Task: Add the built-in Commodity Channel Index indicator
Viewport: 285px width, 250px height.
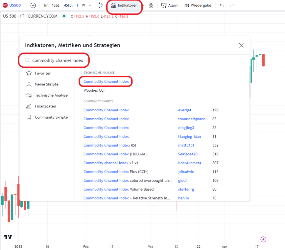Action: pyautogui.click(x=106, y=82)
